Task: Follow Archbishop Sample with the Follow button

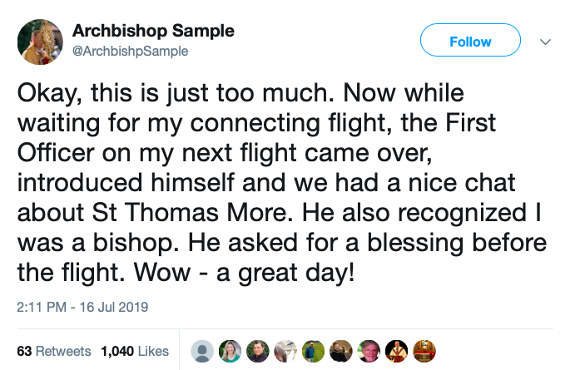Action: click(470, 40)
